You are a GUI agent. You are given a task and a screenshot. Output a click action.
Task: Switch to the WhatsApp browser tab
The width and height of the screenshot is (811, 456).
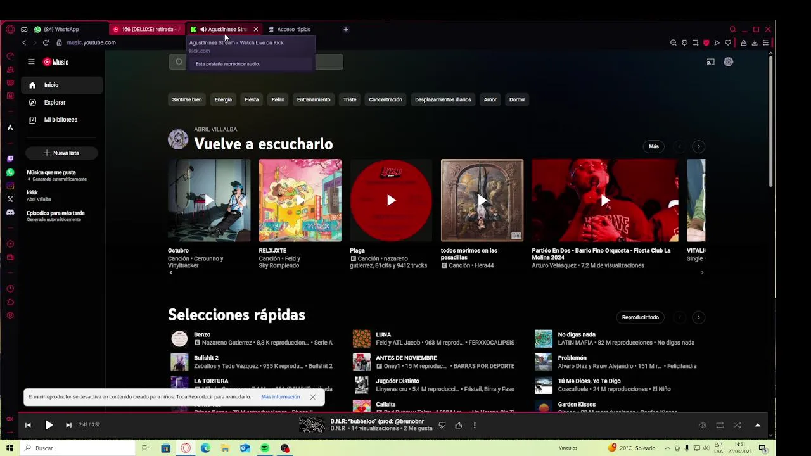click(60, 29)
